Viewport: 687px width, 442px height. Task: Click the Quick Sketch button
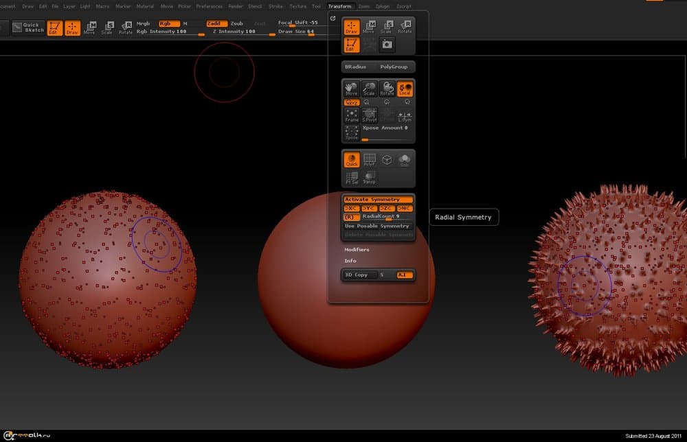point(28,27)
